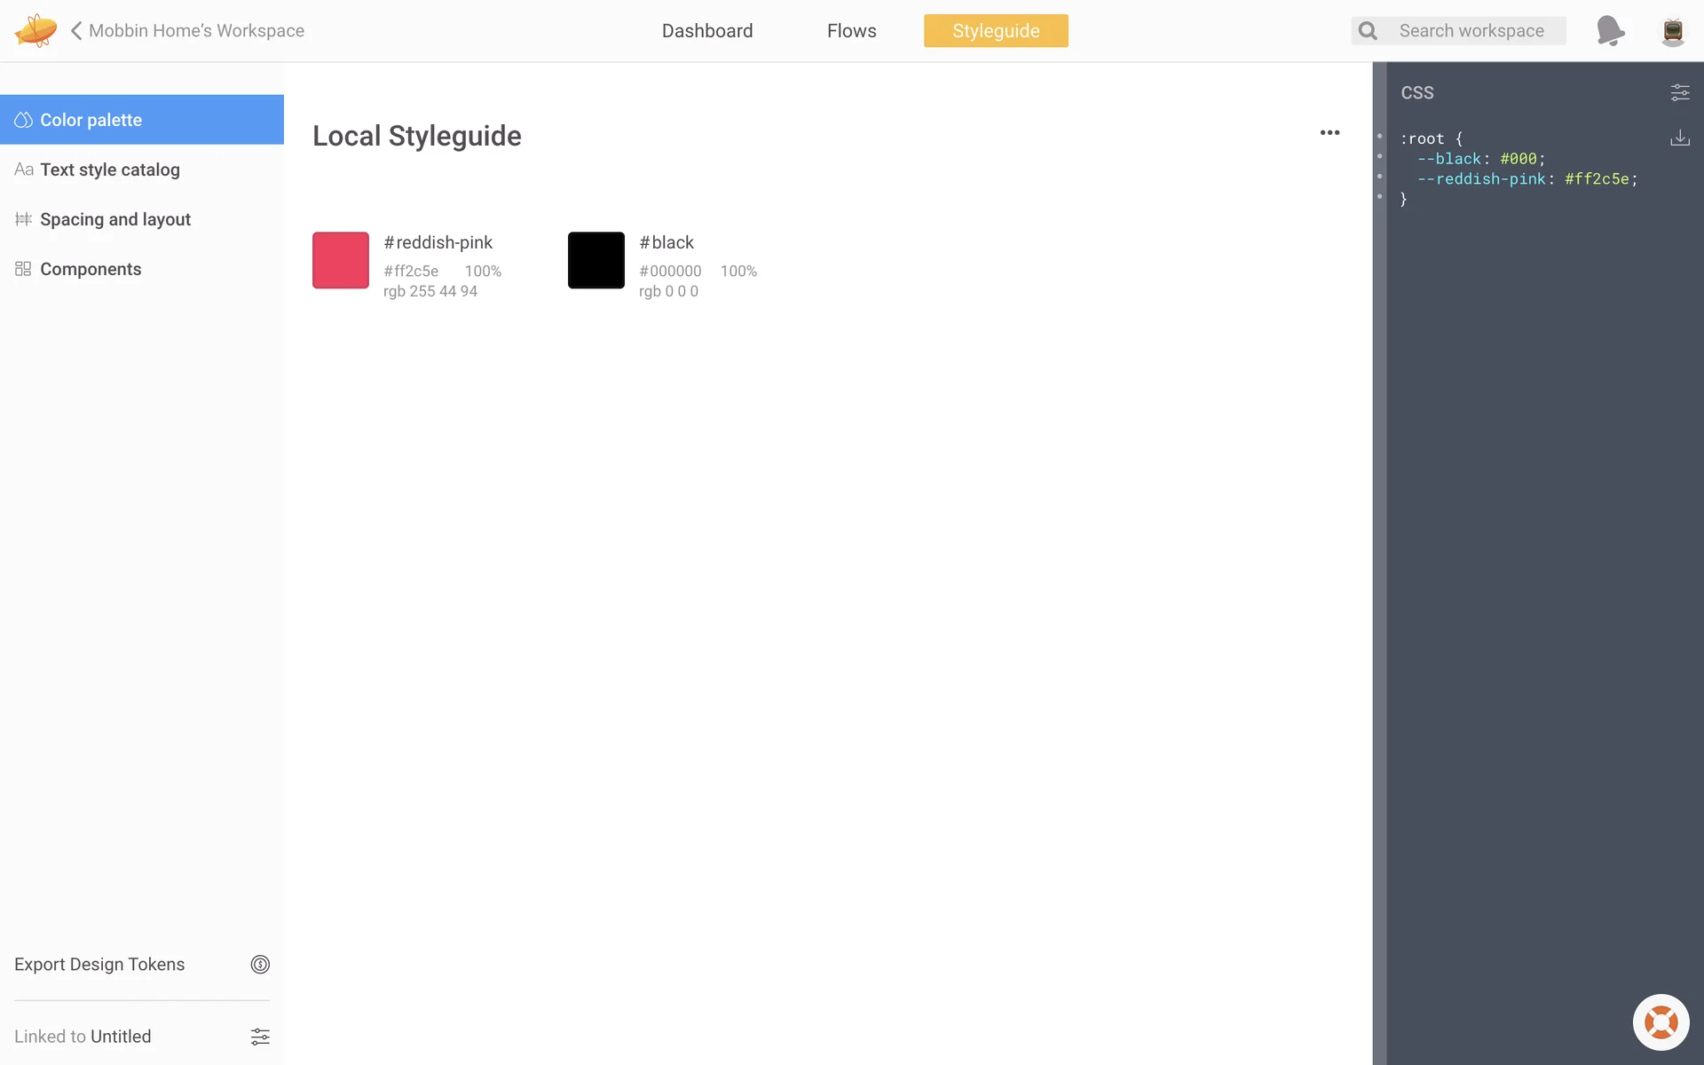Image resolution: width=1704 pixels, height=1065 pixels.
Task: Click the Zeplin airship logo
Action: pyautogui.click(x=35, y=30)
